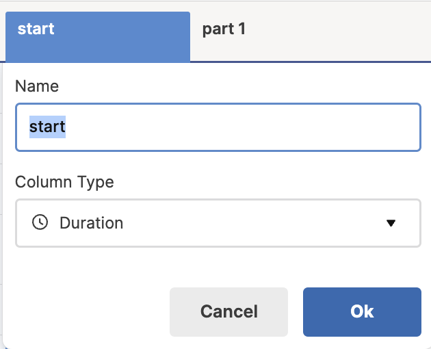Click the Duration text in combo box

tap(91, 223)
